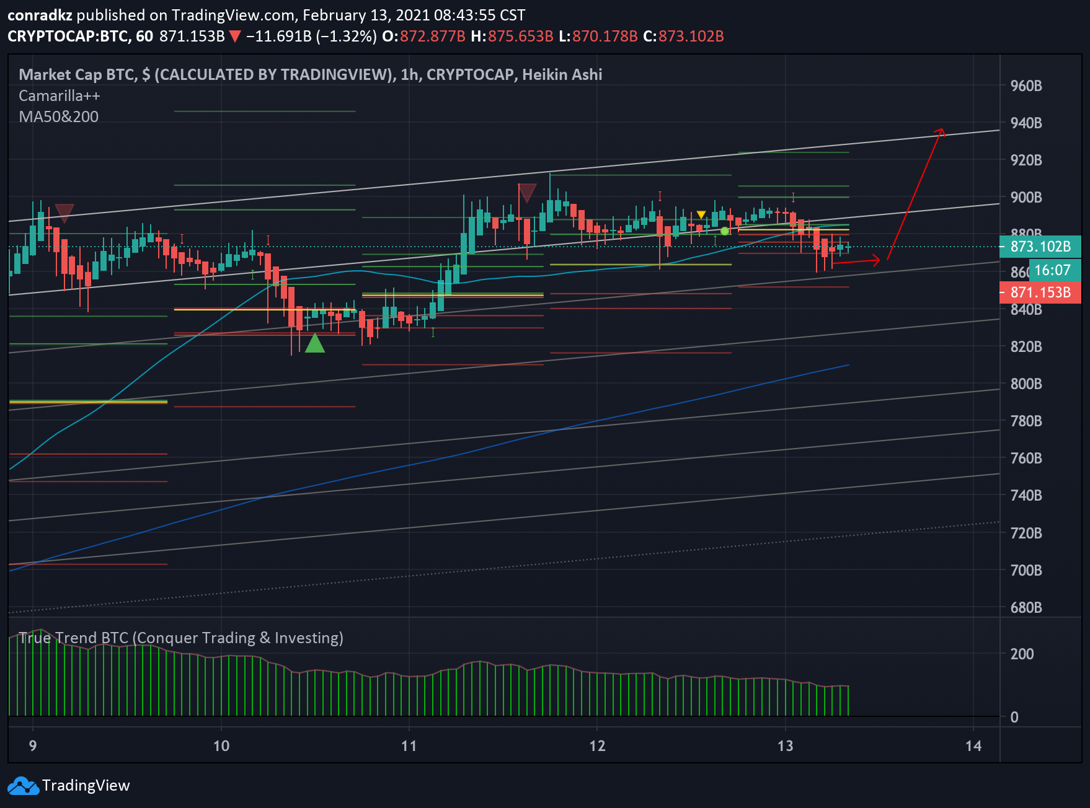The width and height of the screenshot is (1090, 808).
Task: Click the L:870.178B low value
Action: pos(598,37)
